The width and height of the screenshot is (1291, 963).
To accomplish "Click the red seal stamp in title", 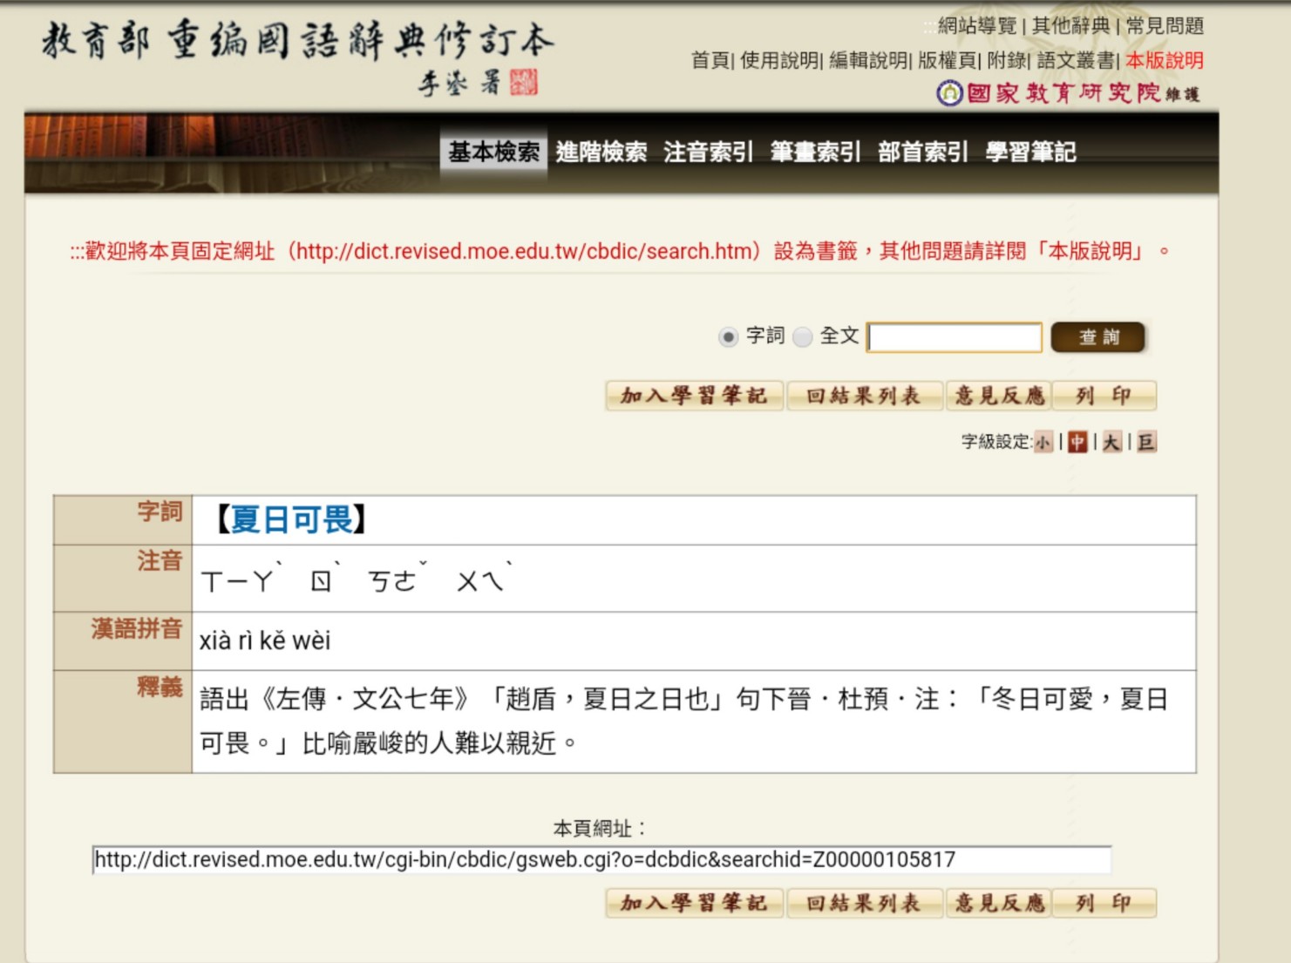I will pyautogui.click(x=523, y=82).
